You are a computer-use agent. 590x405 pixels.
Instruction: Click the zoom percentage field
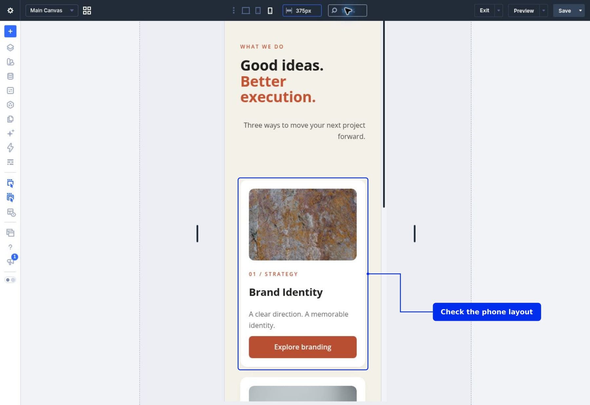click(347, 10)
